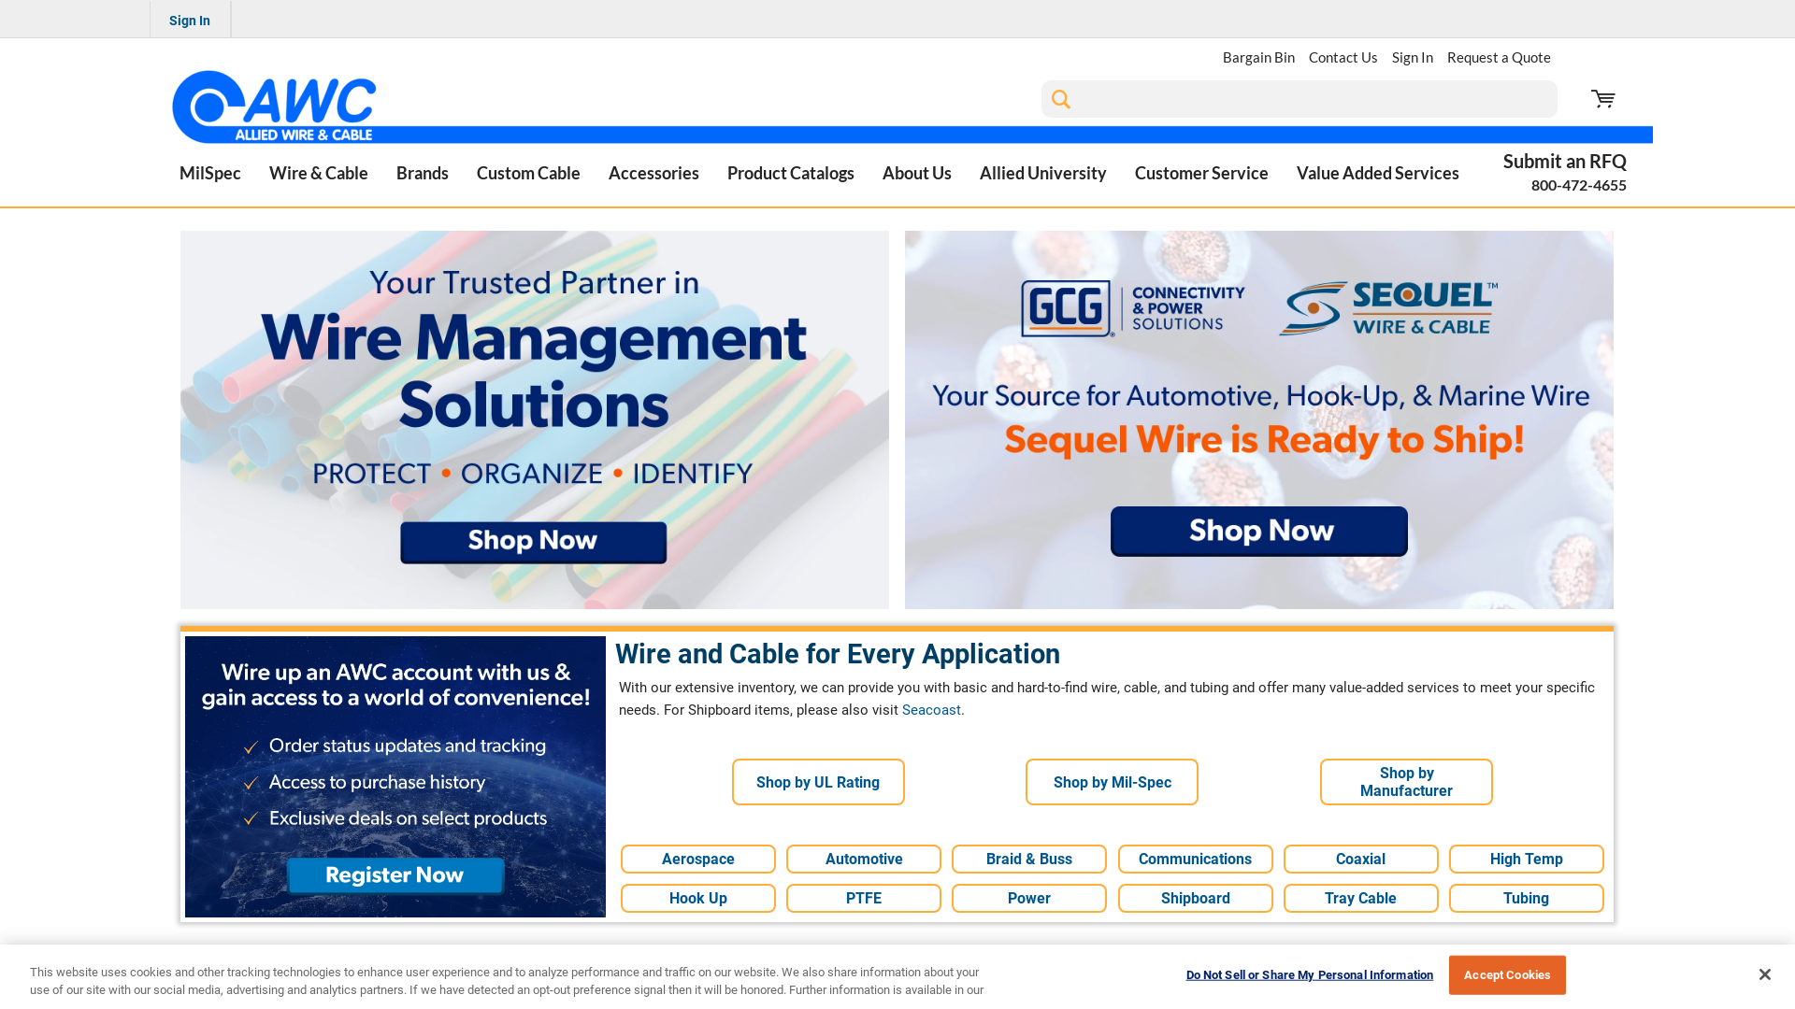Viewport: 1795px width, 1009px height.
Task: Click the Sequel Wire & Cable logo
Action: click(x=1388, y=308)
